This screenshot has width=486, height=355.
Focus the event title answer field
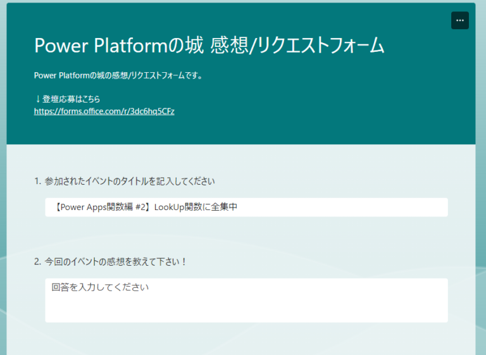[x=246, y=207]
